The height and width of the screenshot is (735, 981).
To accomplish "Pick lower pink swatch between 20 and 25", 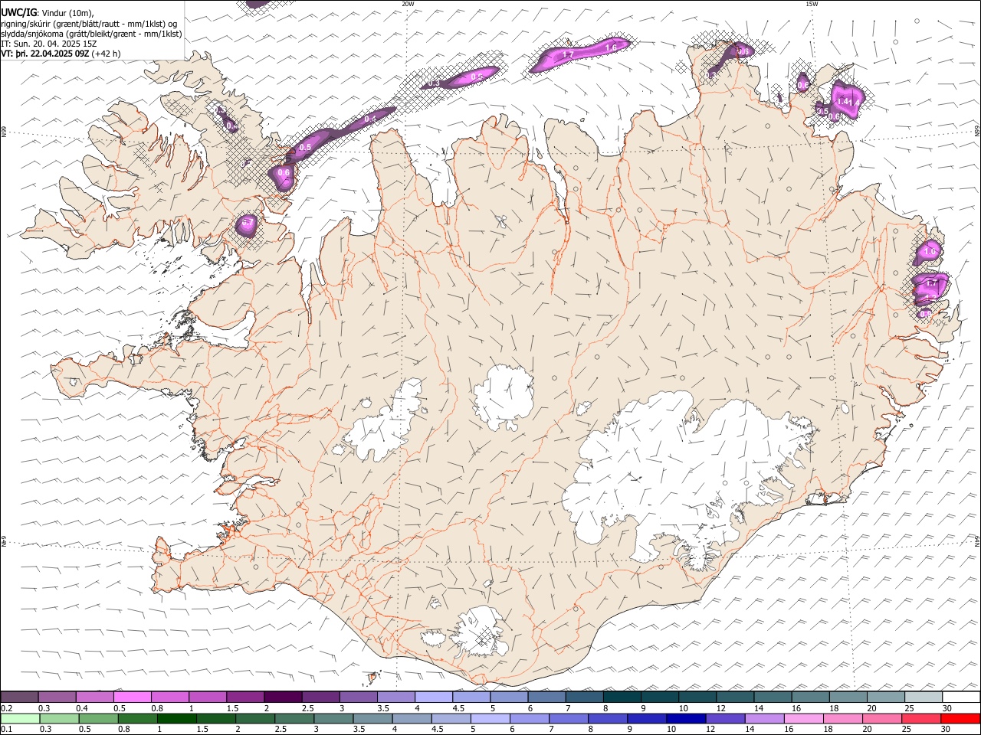I will 881,718.
